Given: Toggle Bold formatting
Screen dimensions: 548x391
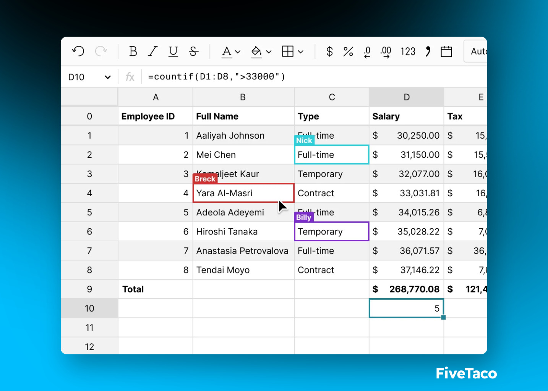Looking at the screenshot, I should coord(133,51).
